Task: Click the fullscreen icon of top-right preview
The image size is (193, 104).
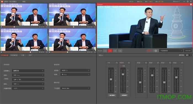Action: tap(95, 27)
